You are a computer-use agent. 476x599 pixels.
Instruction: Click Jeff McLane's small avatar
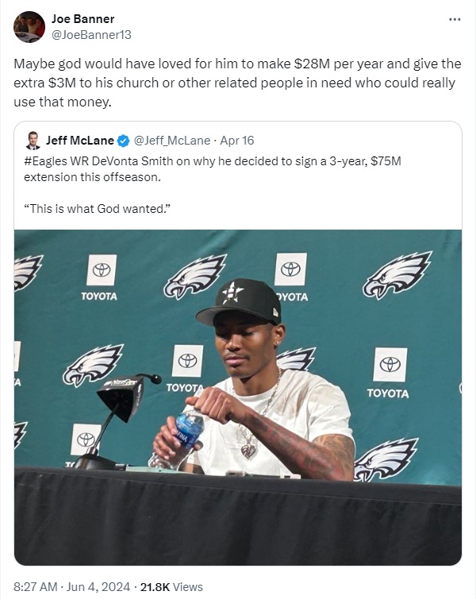pos(33,141)
